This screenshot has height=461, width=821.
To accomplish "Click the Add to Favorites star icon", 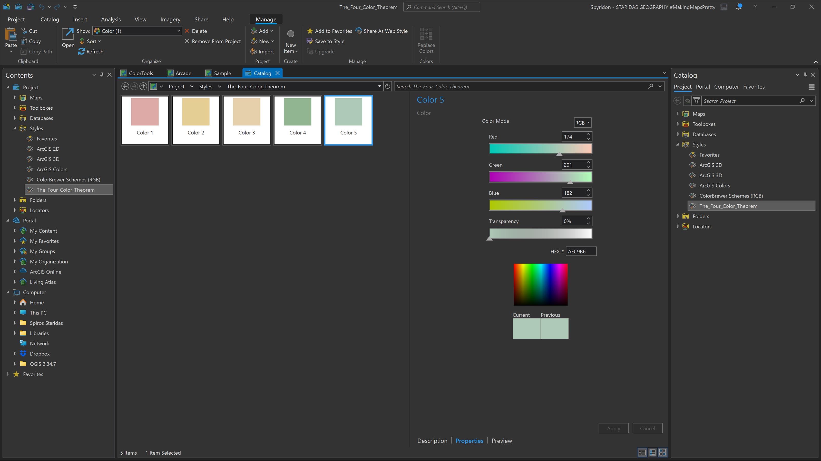I will [x=309, y=31].
